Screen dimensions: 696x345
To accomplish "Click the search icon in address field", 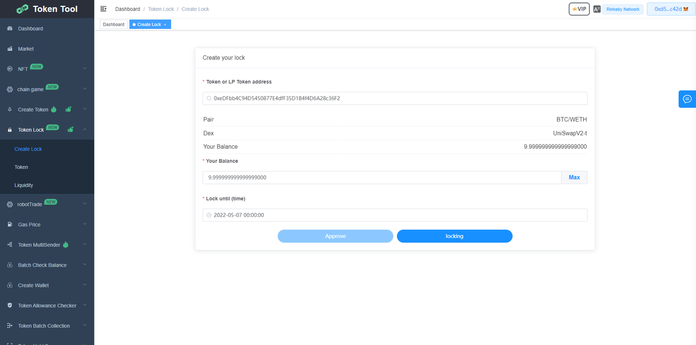I will (x=209, y=98).
